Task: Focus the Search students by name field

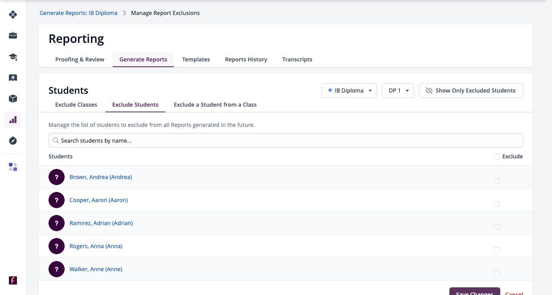Action: coord(286,141)
